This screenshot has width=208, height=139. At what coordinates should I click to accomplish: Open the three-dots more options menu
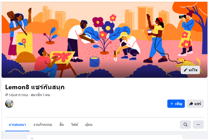point(198,125)
